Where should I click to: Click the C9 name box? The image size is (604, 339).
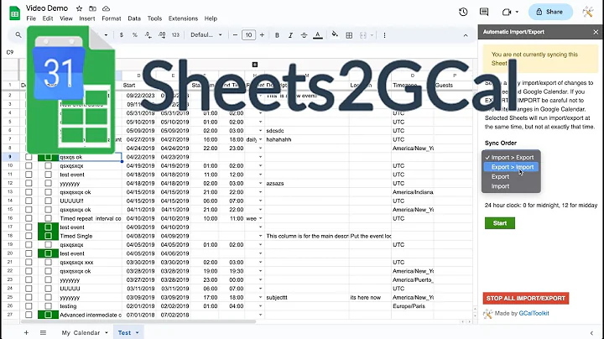point(10,52)
